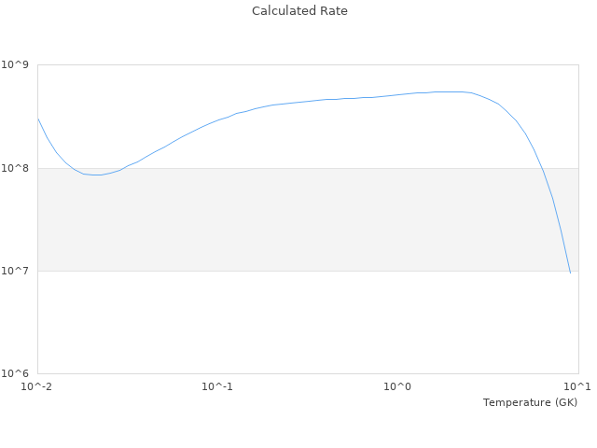Screen dimensions: 597x448
Task: Click the 10^-2 x-axis tick label
Action: [37, 386]
